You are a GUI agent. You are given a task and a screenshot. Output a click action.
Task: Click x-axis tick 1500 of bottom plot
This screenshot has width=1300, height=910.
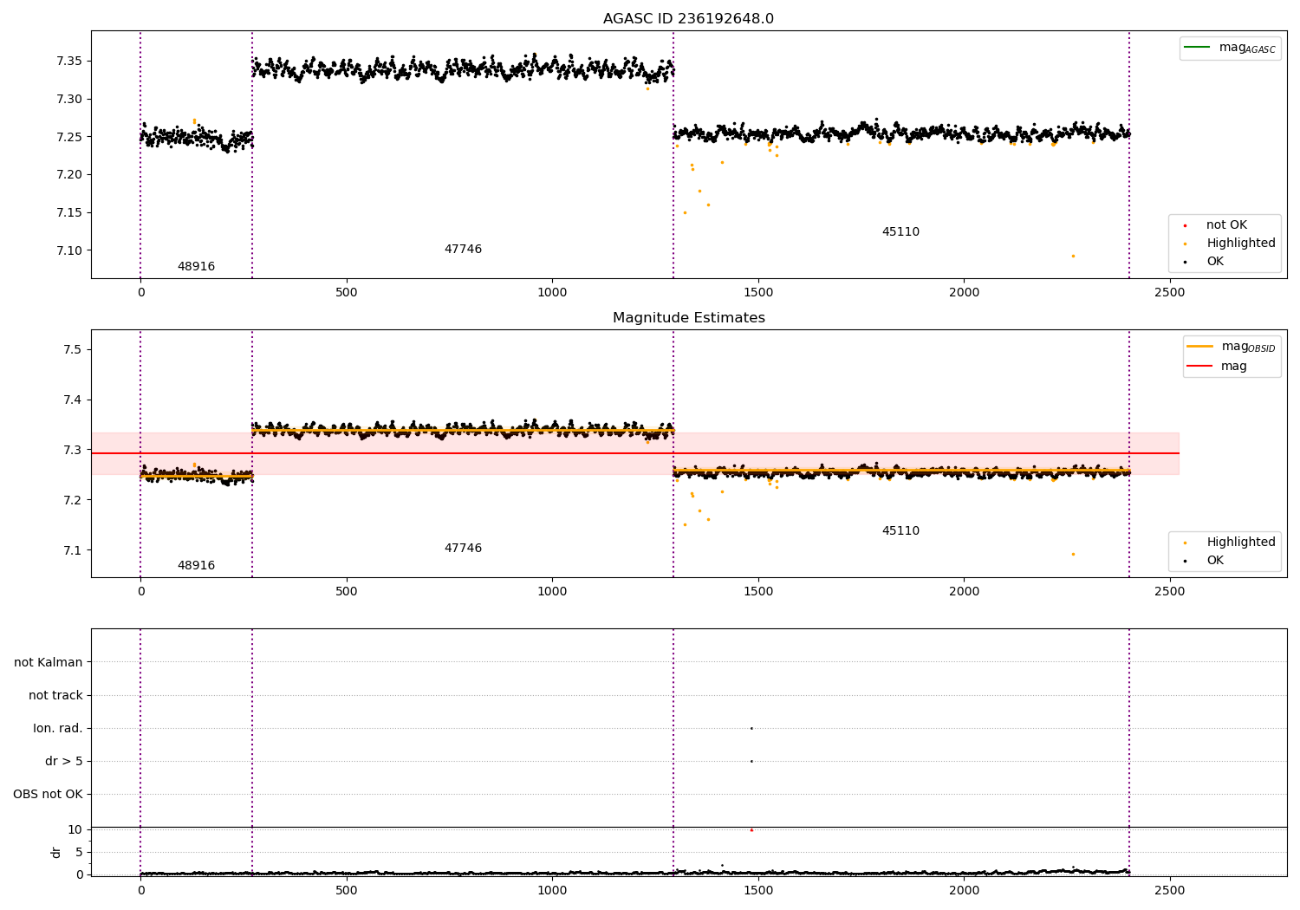pyautogui.click(x=758, y=889)
